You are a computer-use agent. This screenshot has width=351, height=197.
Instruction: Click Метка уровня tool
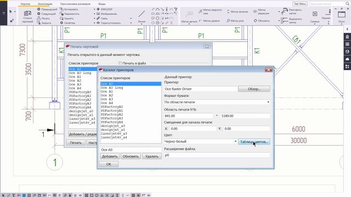click(x=209, y=21)
